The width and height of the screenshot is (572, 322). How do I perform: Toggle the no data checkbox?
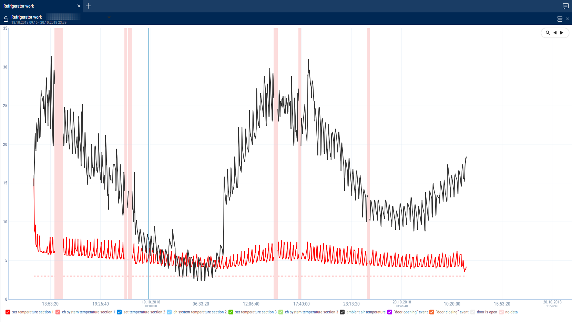(501, 312)
